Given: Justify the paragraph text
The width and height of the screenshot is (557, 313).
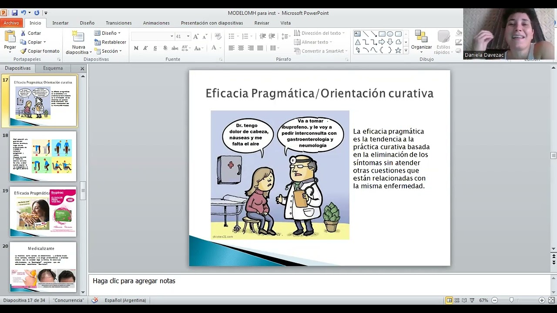Looking at the screenshot, I should coord(260,48).
